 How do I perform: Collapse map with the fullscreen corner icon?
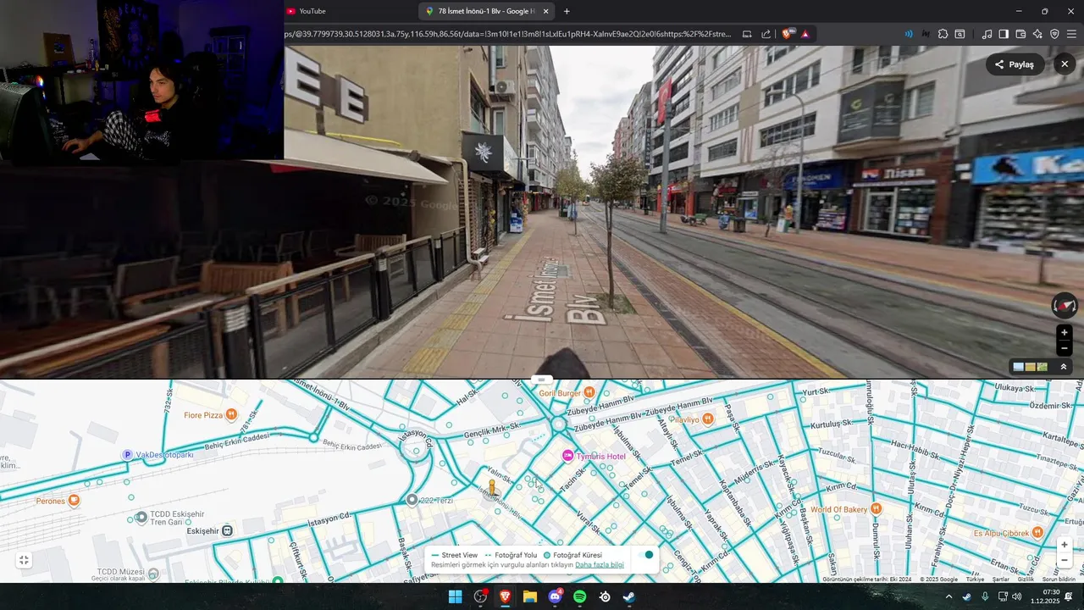pyautogui.click(x=24, y=560)
